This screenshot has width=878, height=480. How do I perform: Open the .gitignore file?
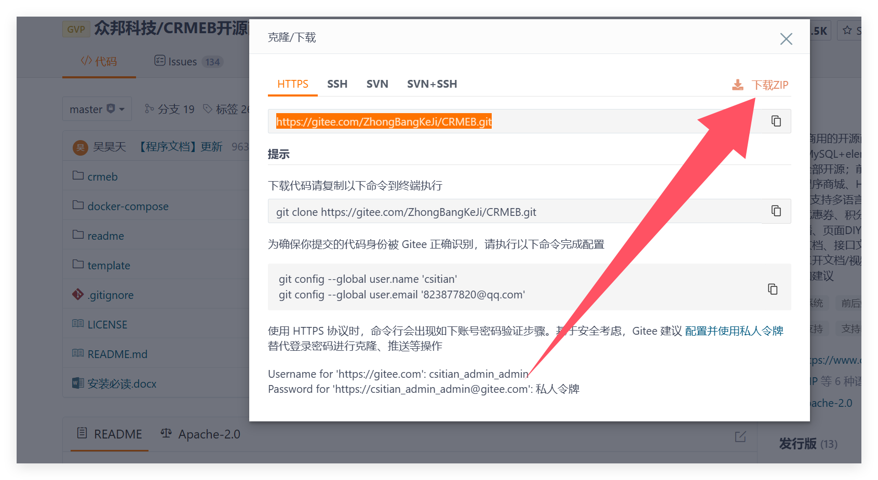(111, 295)
